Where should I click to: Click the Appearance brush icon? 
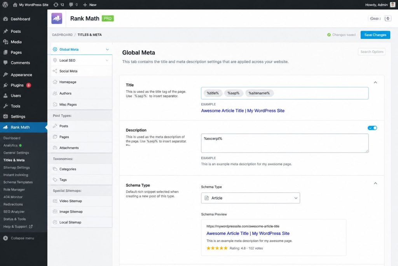point(5,75)
